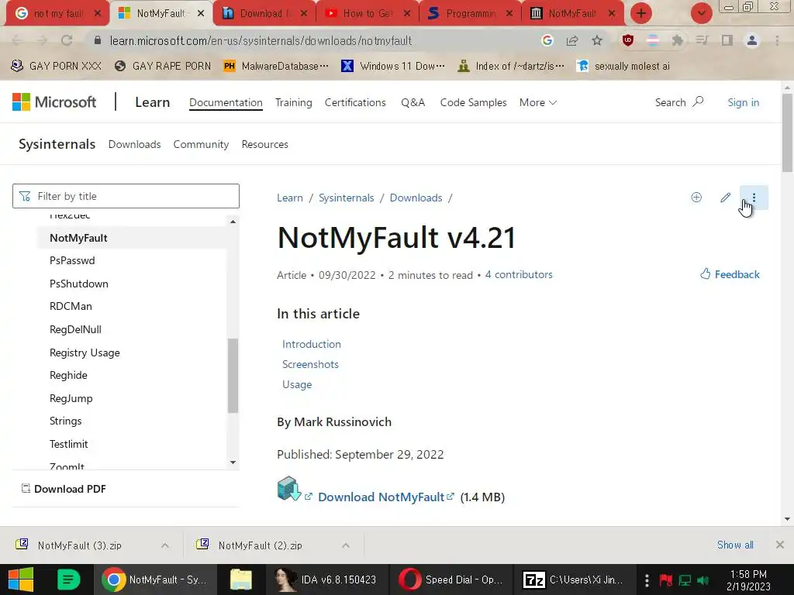Click Show all downloads

click(735, 545)
